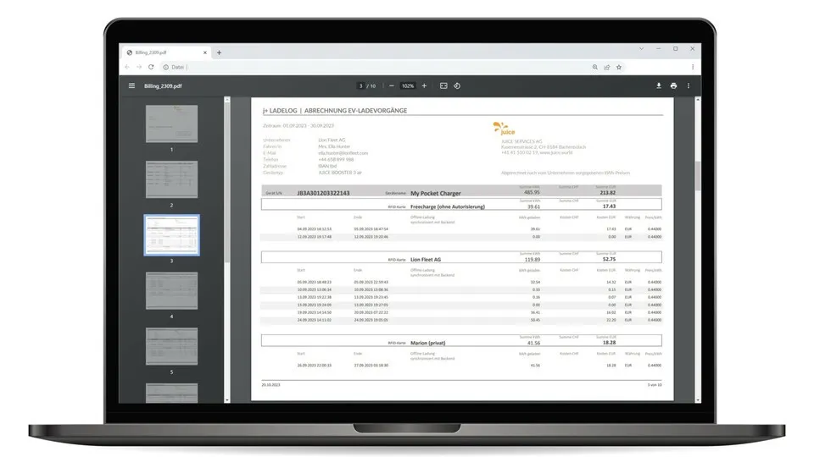Select the Billing_2309.pdf browser tab

(167, 52)
